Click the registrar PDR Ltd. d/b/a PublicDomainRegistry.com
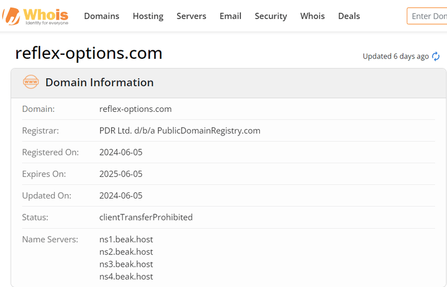This screenshot has width=447, height=287. point(179,130)
